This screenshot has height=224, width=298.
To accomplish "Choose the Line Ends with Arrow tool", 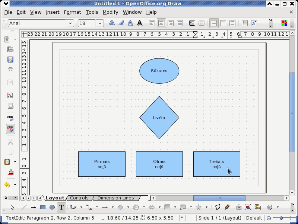I will pyautogui.click(x=34, y=207).
